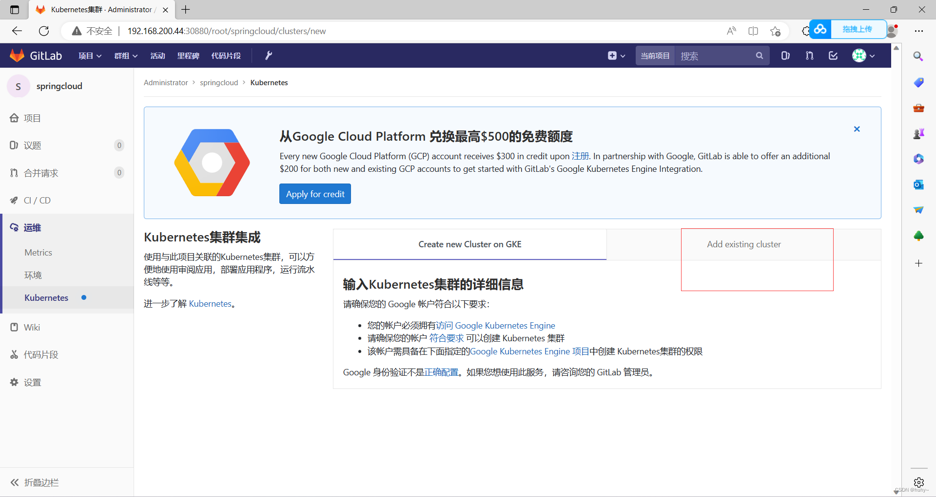Click the browser address bar URL
Screen dimensions: 936x497
(x=227, y=31)
